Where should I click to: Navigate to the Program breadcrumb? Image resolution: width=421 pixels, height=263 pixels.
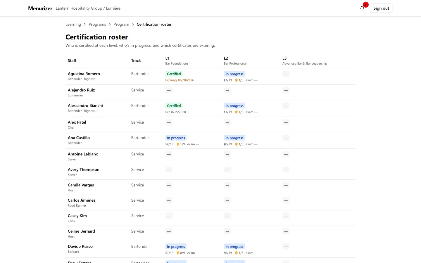[121, 24]
